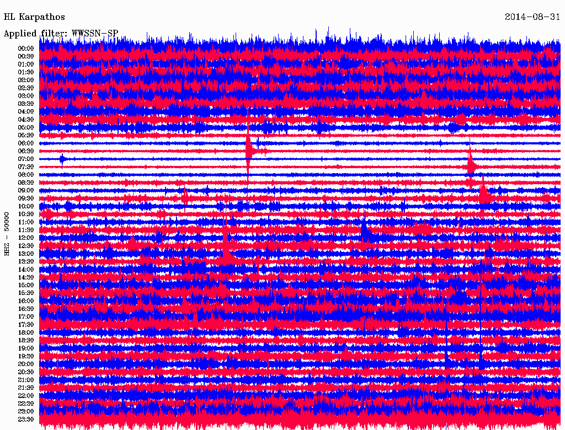This screenshot has height=430, width=565.
Task: Click the blue event on the 11:30 trace
Action: (364, 230)
